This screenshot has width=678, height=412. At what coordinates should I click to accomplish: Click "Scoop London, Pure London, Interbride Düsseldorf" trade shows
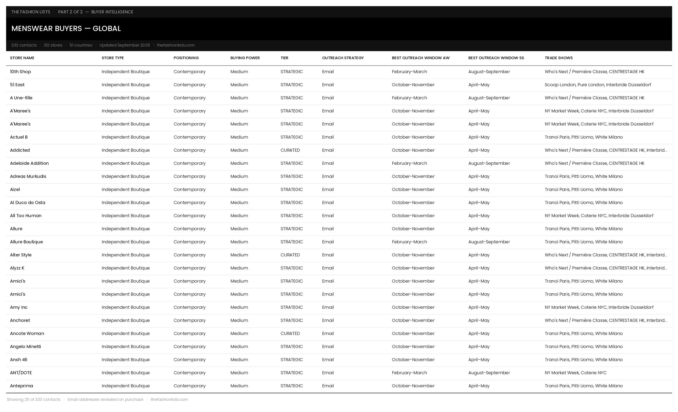tap(598, 85)
